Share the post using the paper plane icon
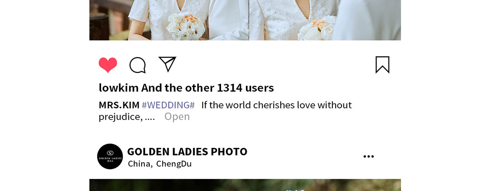Viewport: 490px width, 191px height. pos(167,64)
